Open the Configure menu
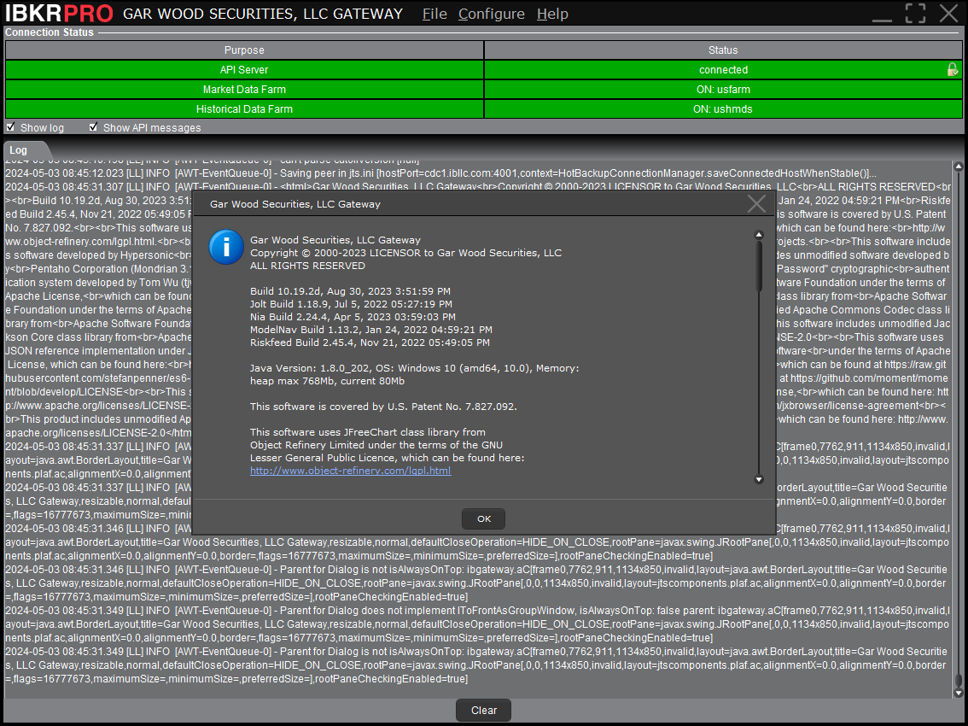968x726 pixels. (x=492, y=14)
